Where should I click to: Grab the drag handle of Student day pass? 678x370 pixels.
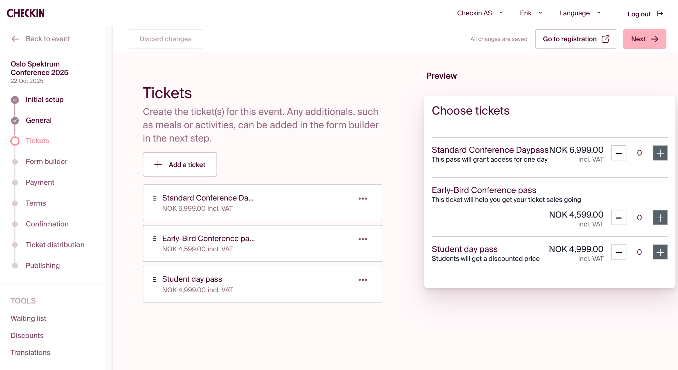(154, 279)
